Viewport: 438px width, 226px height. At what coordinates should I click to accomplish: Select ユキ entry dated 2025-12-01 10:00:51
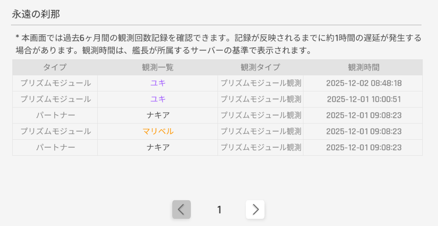pos(158,99)
